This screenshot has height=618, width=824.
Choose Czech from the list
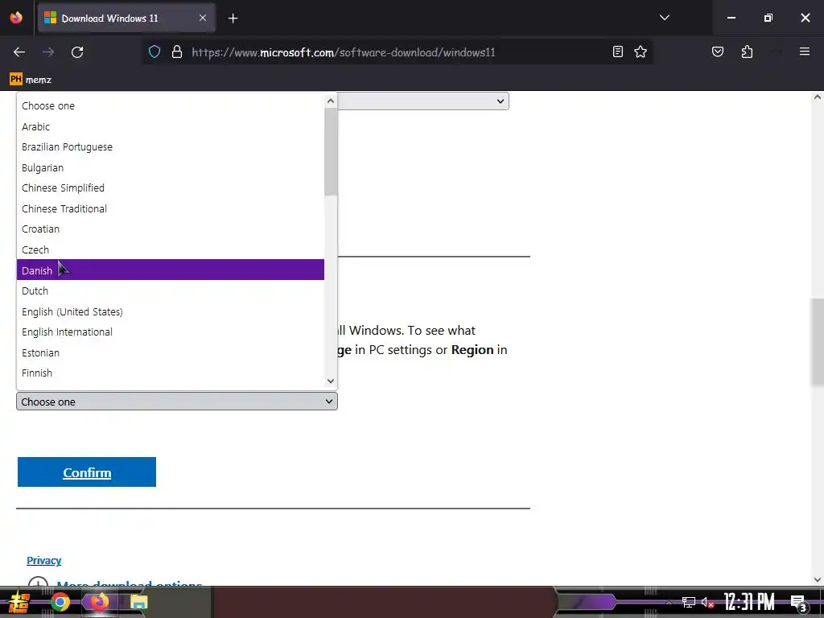pos(171,249)
